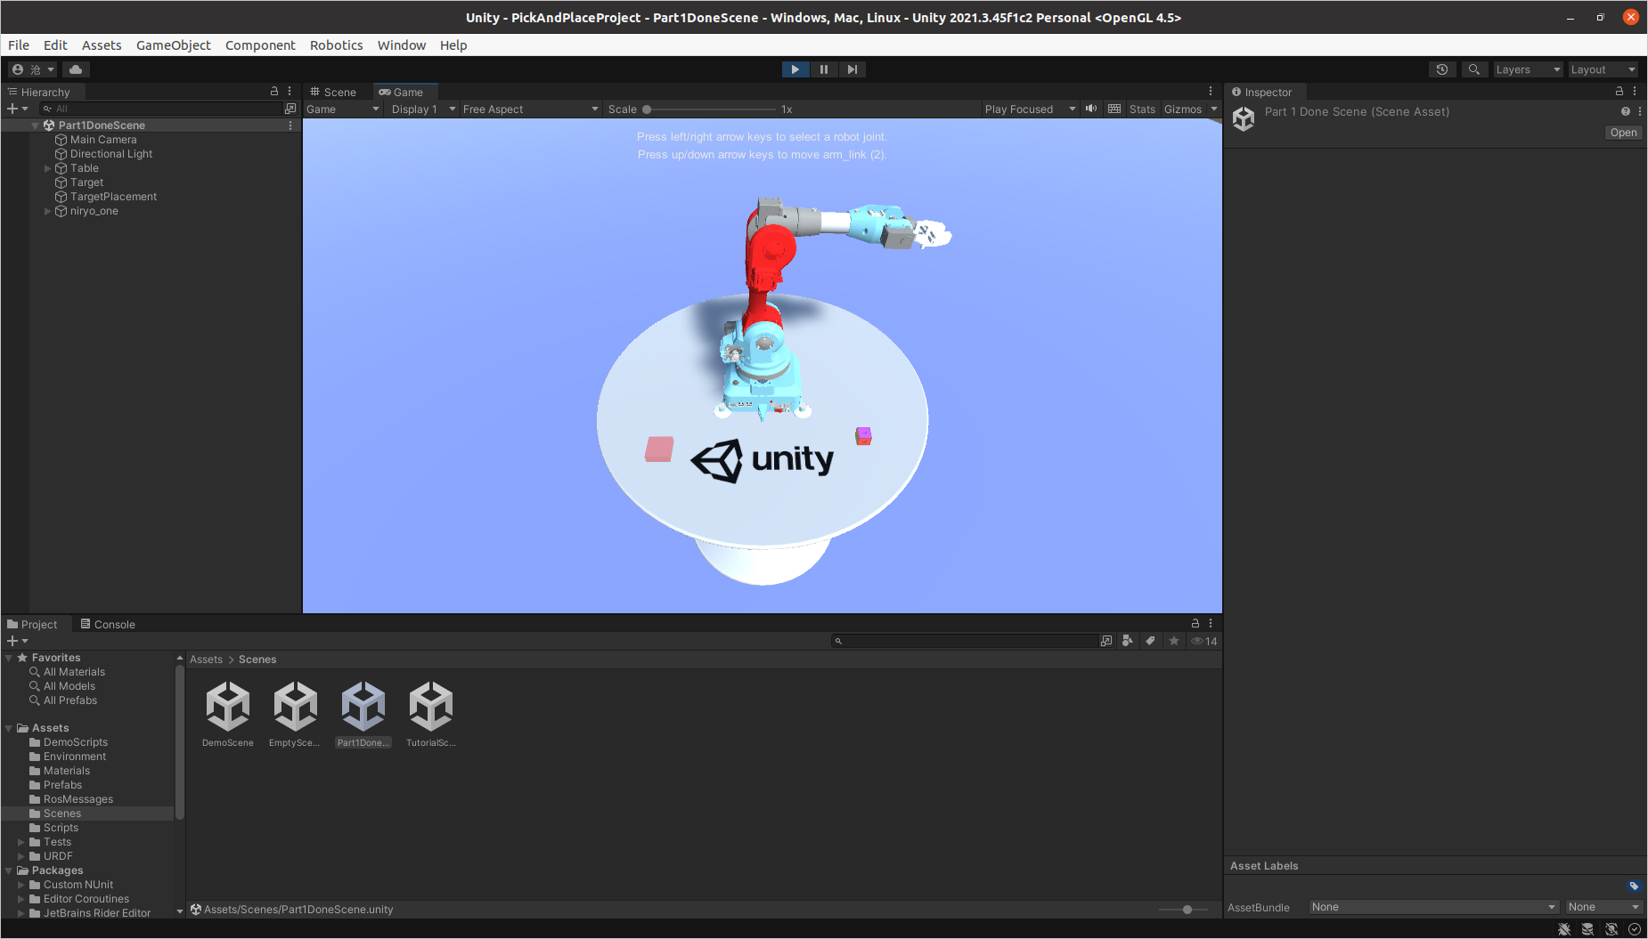The width and height of the screenshot is (1648, 939).
Task: Click the Debug mode bug status icon
Action: pyautogui.click(x=1564, y=929)
